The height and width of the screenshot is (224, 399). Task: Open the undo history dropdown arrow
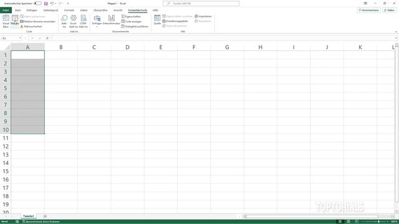click(55, 4)
